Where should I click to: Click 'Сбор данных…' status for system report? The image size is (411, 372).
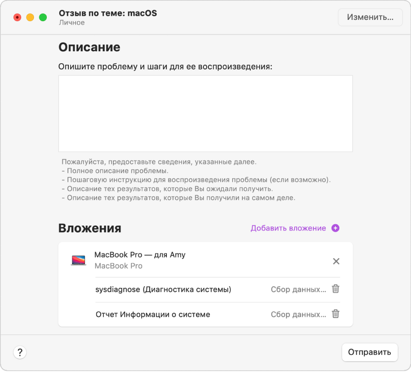click(x=298, y=314)
